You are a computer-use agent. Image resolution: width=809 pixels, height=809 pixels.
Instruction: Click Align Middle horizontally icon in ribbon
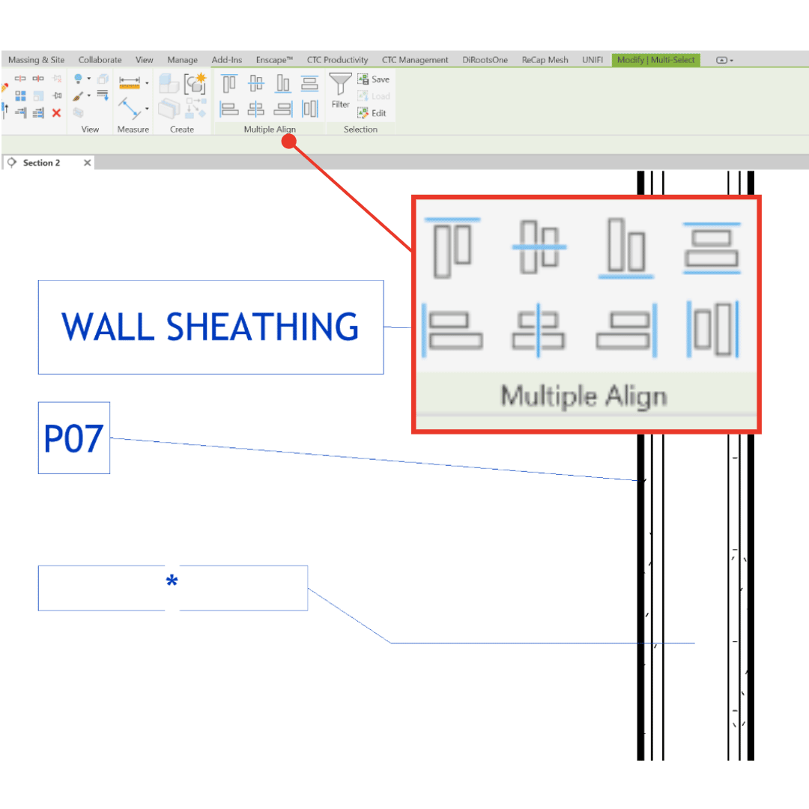click(256, 83)
